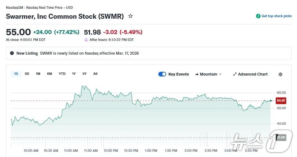297x157 pixels.
Task: Open the Get top stock picks link
Action: pyautogui.click(x=276, y=16)
